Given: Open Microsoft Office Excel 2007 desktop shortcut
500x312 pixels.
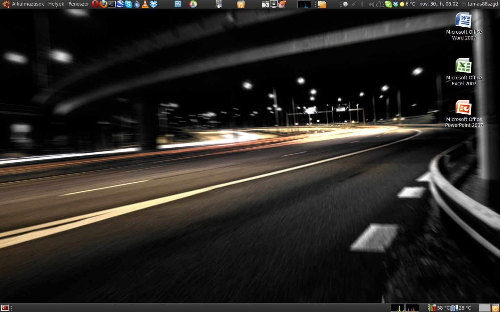Looking at the screenshot, I should click(464, 72).
